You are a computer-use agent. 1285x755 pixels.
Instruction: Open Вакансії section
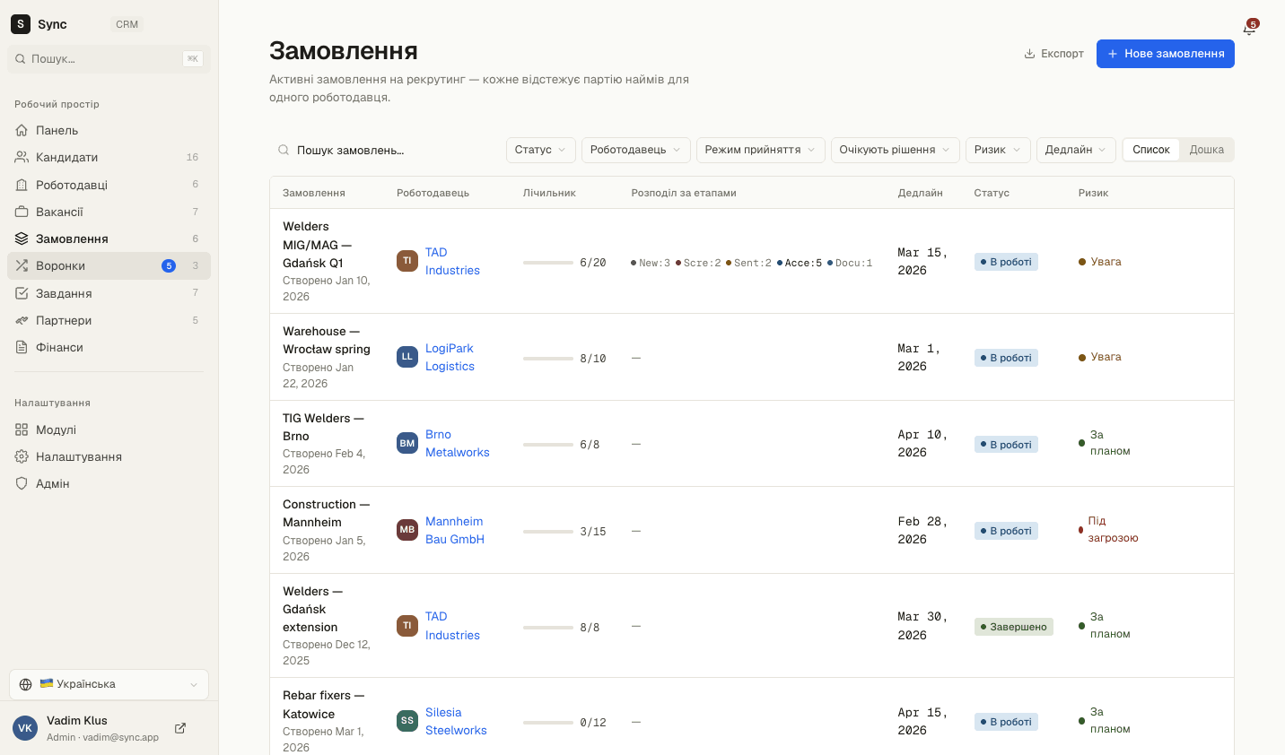click(x=109, y=212)
